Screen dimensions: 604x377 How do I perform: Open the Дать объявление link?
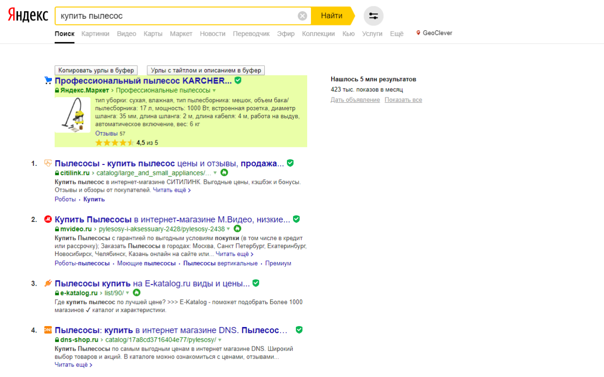click(355, 99)
